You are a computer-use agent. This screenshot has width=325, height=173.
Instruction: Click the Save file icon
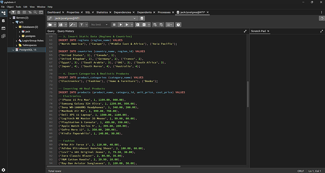[61, 25]
